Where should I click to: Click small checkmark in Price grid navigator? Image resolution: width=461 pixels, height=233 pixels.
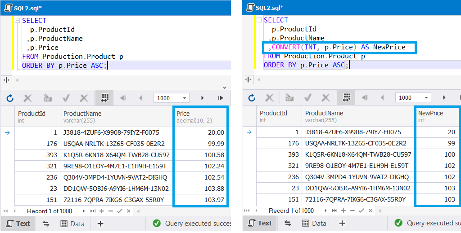120,211
